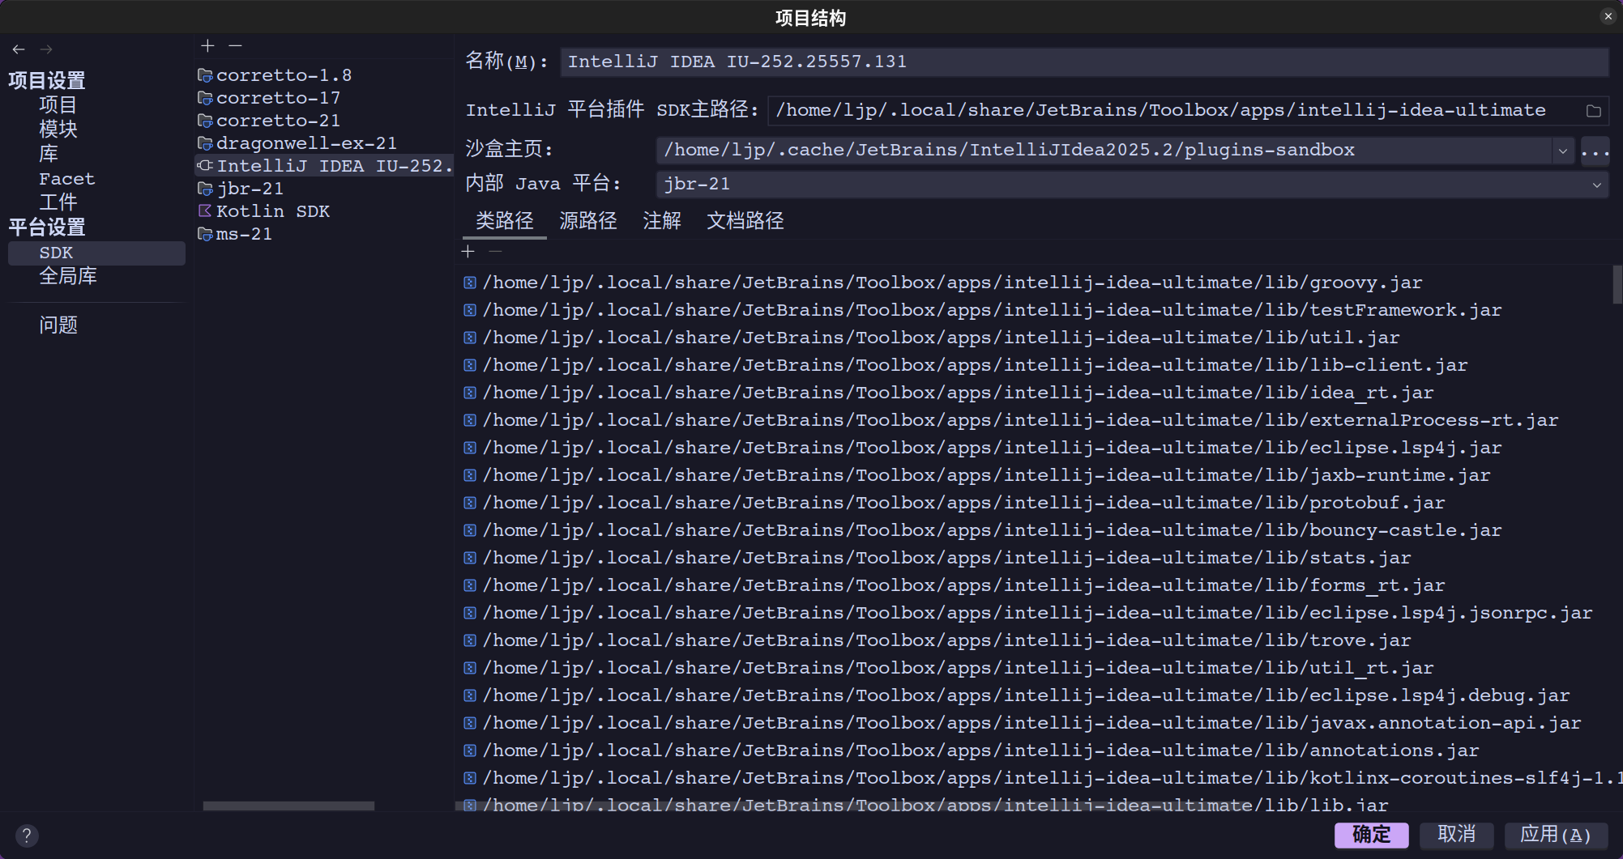Viewport: 1623px width, 859px height.
Task: Click the ellipsis button beside sandbox home
Action: pos(1595,151)
